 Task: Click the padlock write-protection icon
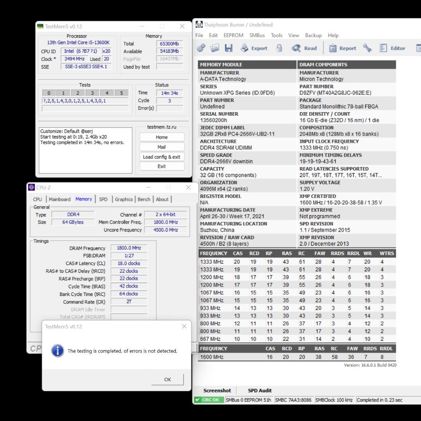(x=279, y=48)
